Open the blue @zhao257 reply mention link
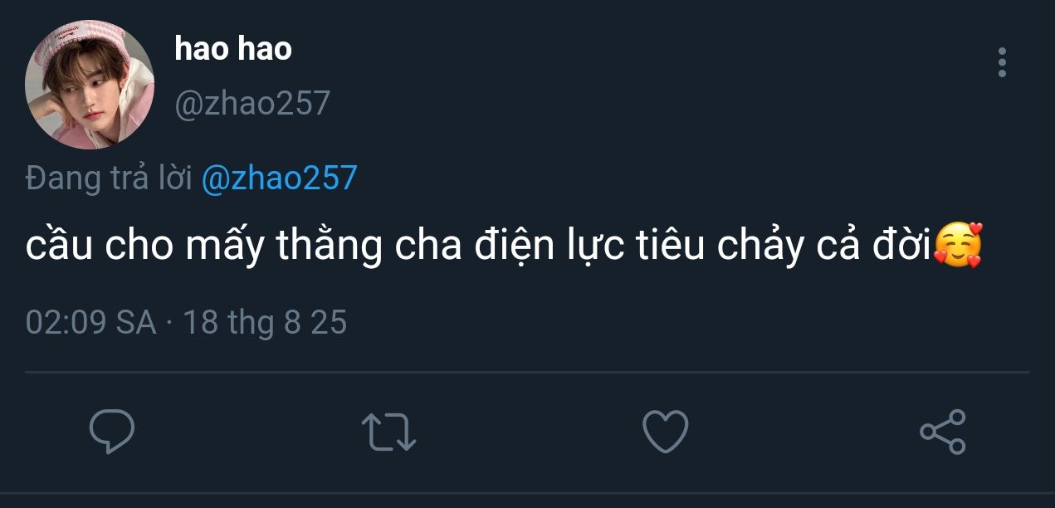The image size is (1055, 508). (279, 178)
